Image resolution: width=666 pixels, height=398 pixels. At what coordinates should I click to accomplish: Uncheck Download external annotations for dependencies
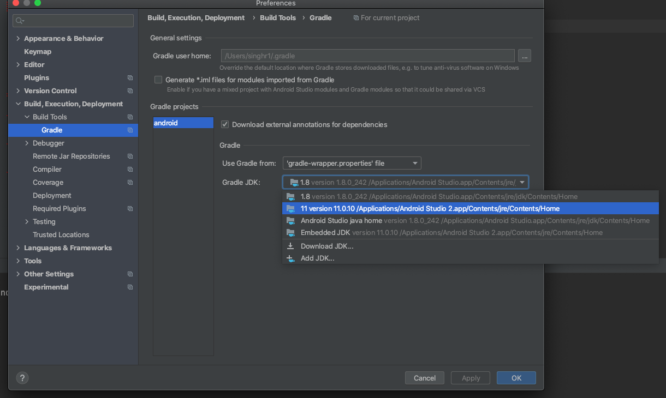[x=225, y=124]
